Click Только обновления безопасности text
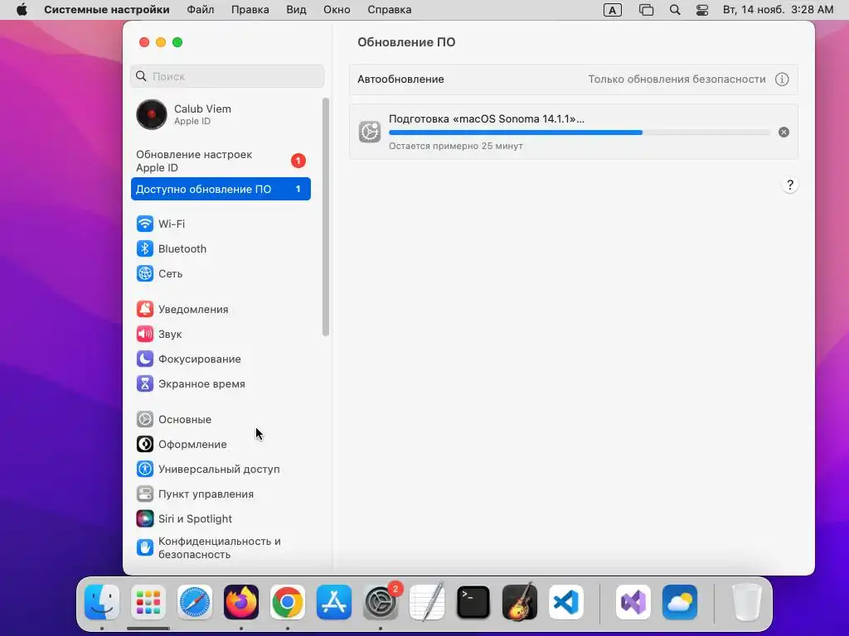The height and width of the screenshot is (636, 849). 677,79
